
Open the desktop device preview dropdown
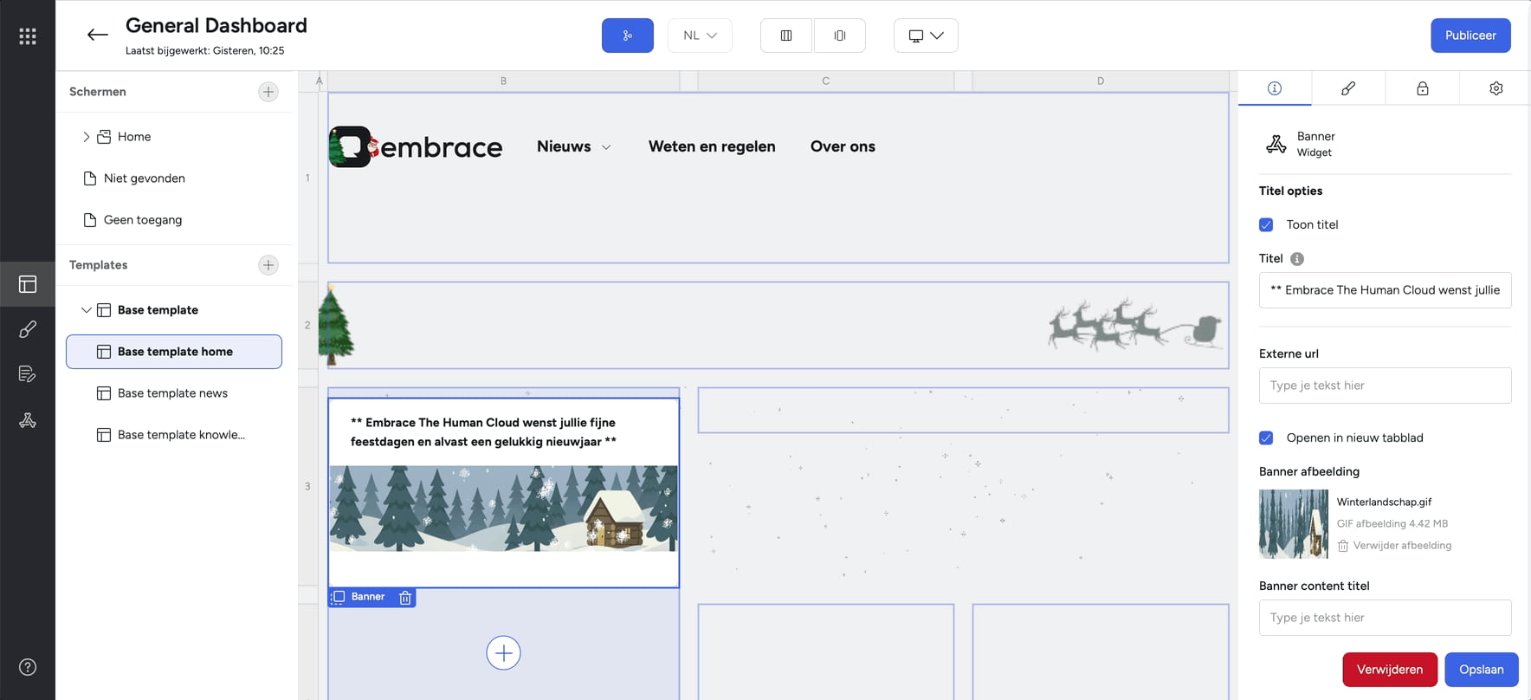pos(926,36)
